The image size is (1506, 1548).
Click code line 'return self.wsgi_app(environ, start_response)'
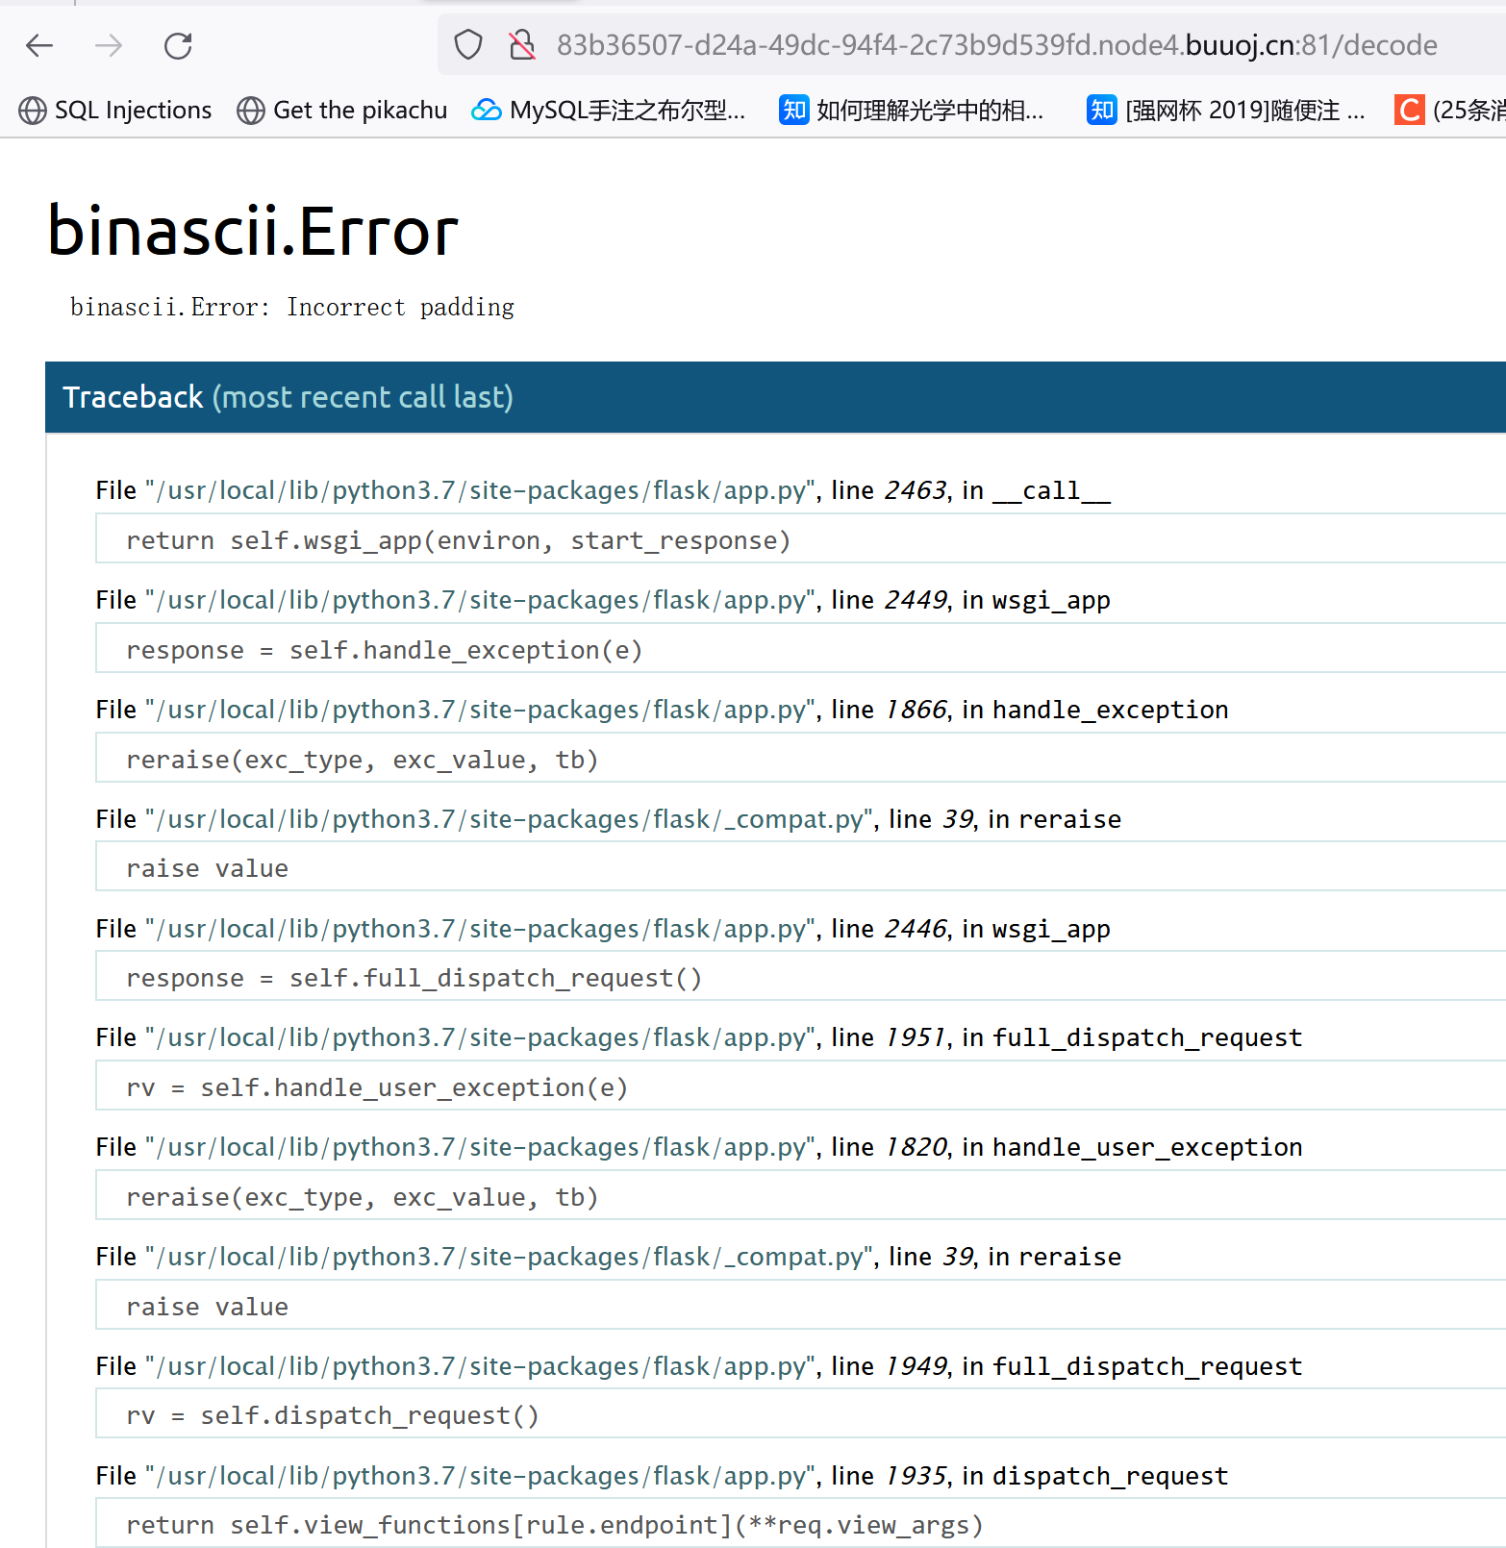click(800, 540)
